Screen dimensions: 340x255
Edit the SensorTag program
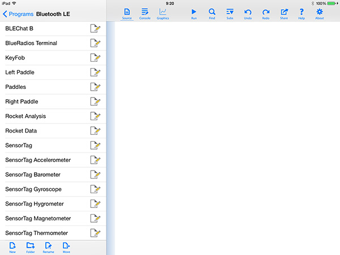[x=95, y=145]
